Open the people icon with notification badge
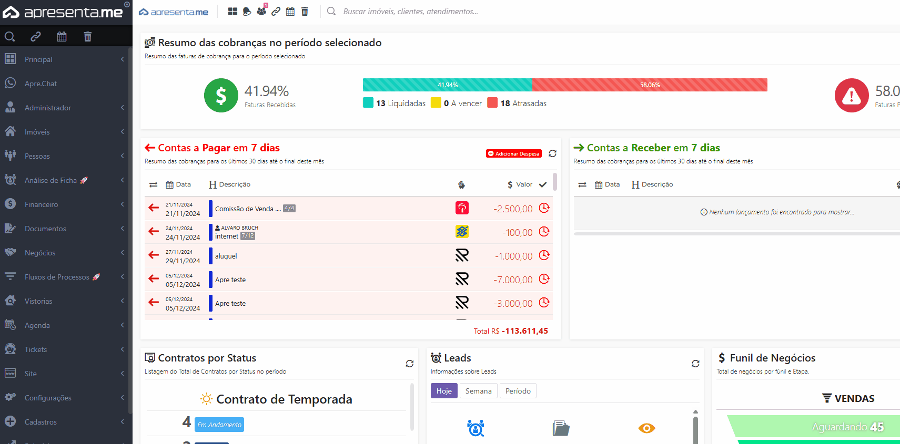 coord(261,11)
